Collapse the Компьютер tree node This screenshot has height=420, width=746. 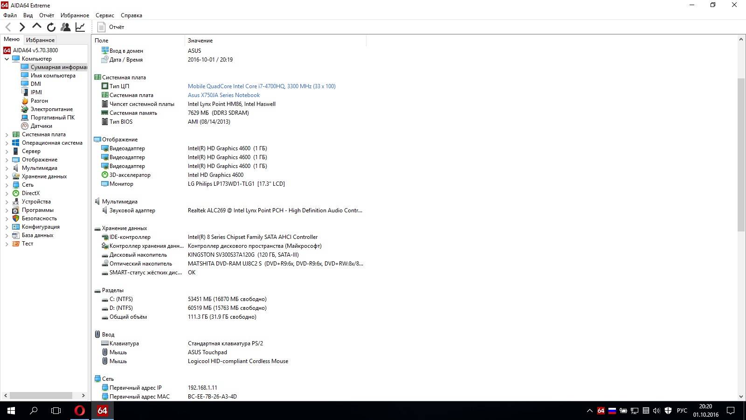tap(7, 59)
